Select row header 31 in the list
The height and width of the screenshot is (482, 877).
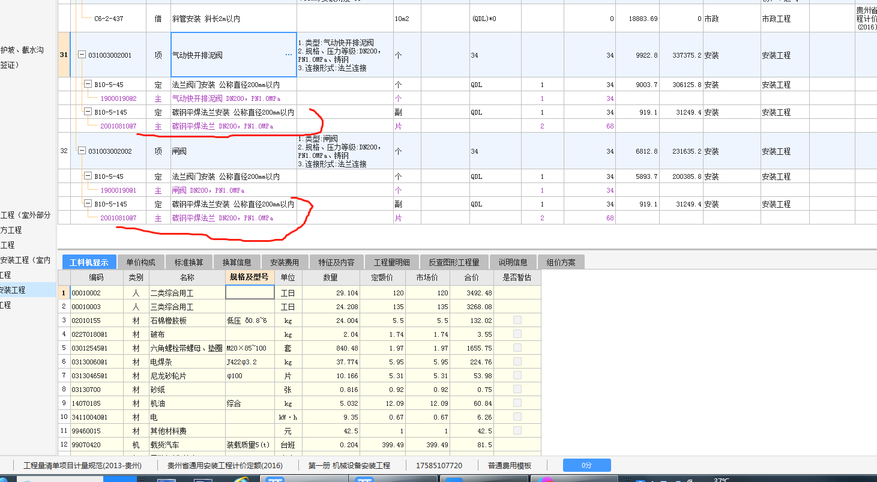point(64,55)
